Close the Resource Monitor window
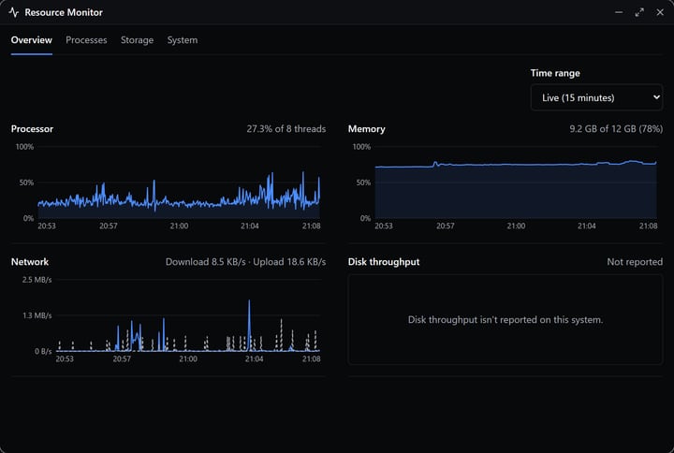 click(660, 12)
